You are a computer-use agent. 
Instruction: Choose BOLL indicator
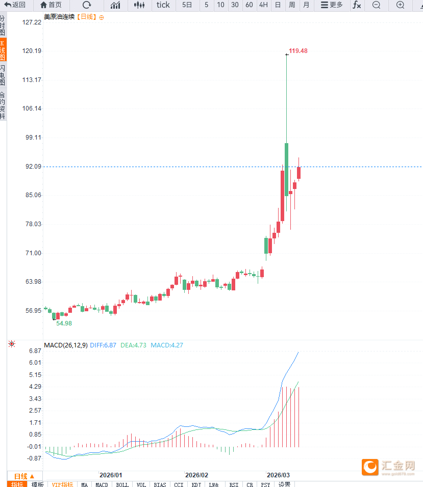coord(122,484)
